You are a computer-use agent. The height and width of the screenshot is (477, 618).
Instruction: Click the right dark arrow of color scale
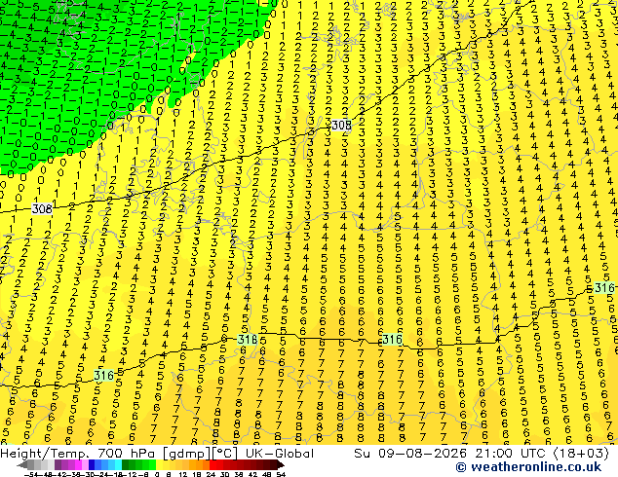pyautogui.click(x=281, y=465)
